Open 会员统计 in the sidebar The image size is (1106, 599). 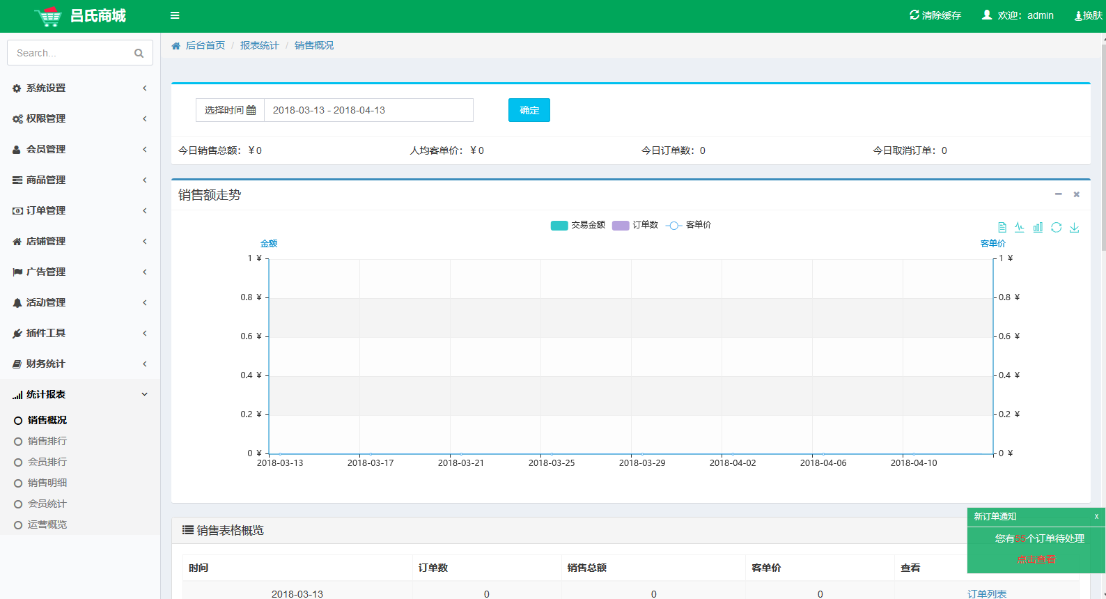(x=47, y=504)
